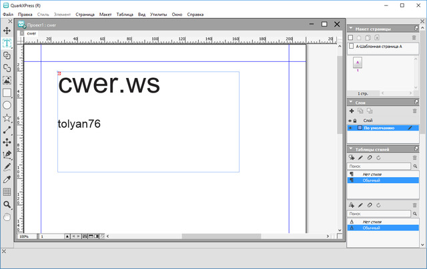Select the Rectangle Box tool
This screenshot has height=269, width=427.
coord(7,93)
